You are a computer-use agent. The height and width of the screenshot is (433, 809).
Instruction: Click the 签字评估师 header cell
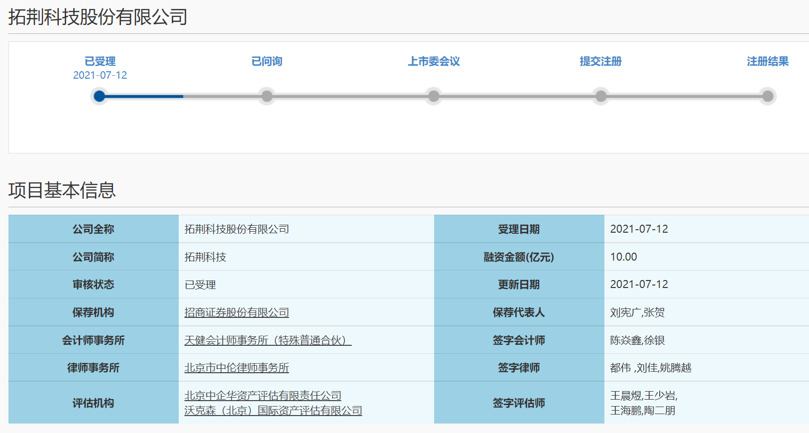pyautogui.click(x=519, y=403)
